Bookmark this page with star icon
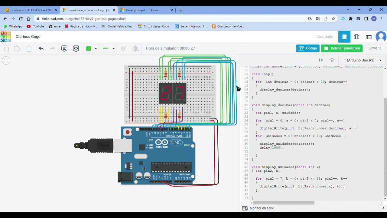The image size is (387, 218). click(333, 19)
